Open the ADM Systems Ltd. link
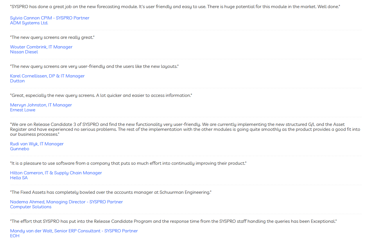Viewport: 371px width, 246px height. [x=29, y=23]
